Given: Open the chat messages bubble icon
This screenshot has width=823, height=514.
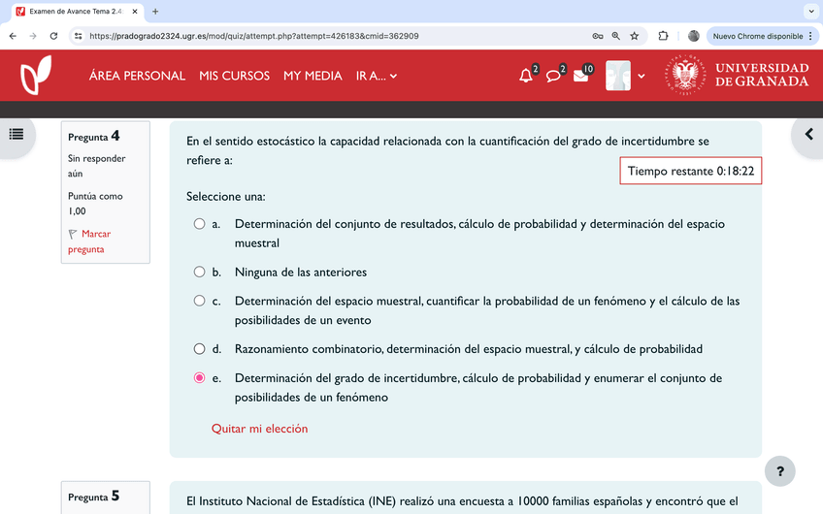Looking at the screenshot, I should [x=553, y=76].
